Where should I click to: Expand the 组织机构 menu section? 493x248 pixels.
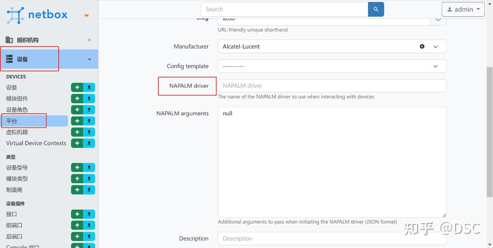(x=49, y=40)
